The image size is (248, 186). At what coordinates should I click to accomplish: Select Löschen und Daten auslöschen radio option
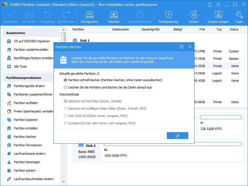tap(65, 87)
